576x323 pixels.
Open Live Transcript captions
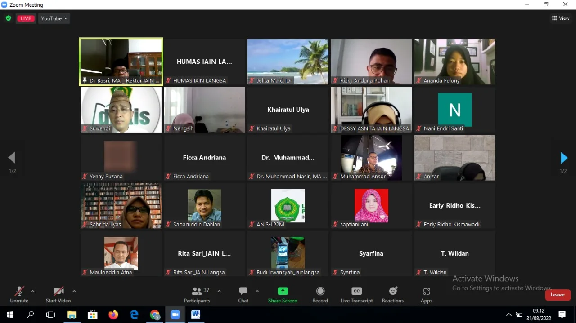[x=356, y=295]
